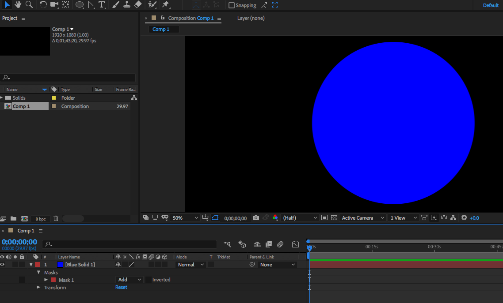Hide the Blue Solid 1 layer
Image resolution: width=503 pixels, height=303 pixels.
pos(3,265)
